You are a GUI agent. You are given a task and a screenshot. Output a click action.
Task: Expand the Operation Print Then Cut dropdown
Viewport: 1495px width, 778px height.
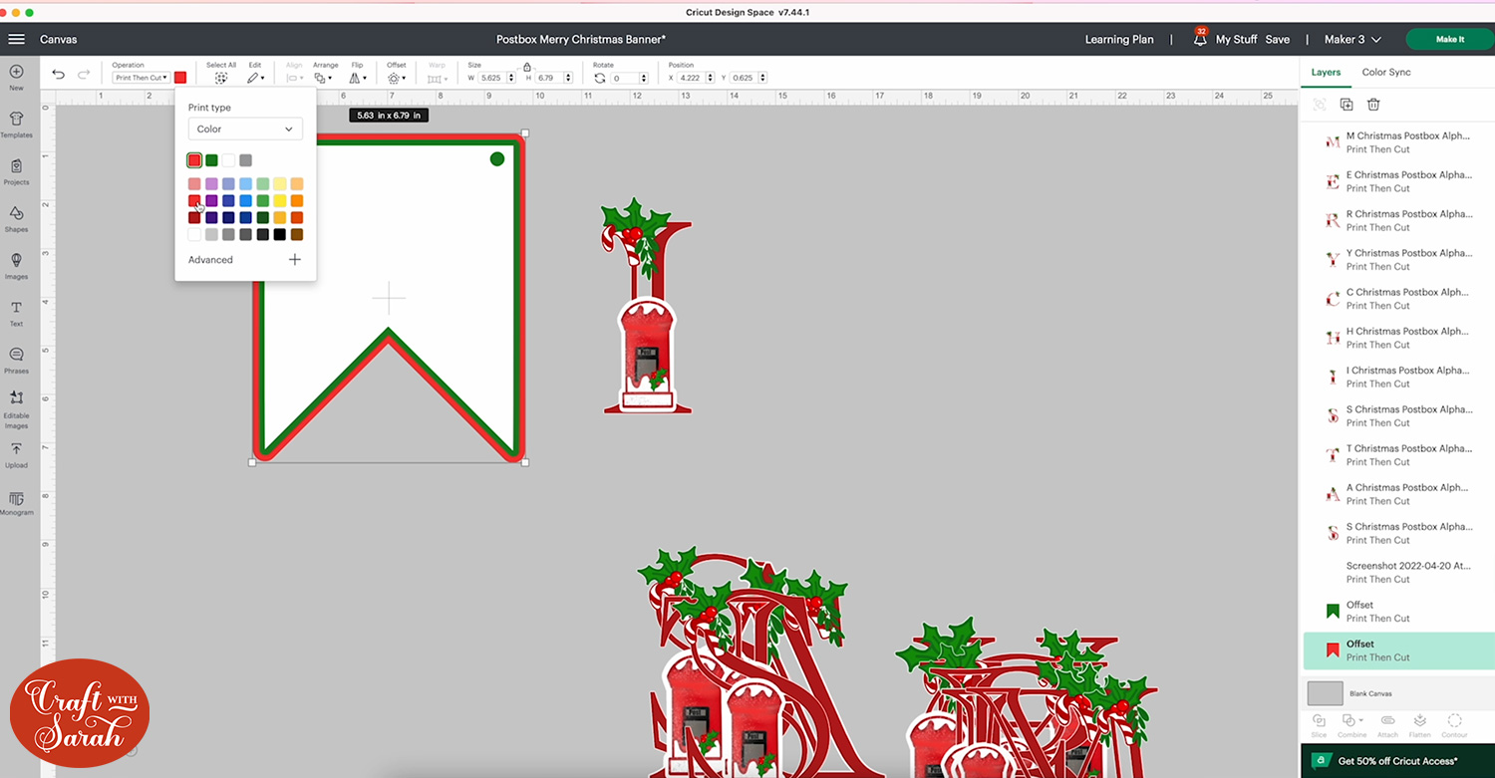coord(141,78)
